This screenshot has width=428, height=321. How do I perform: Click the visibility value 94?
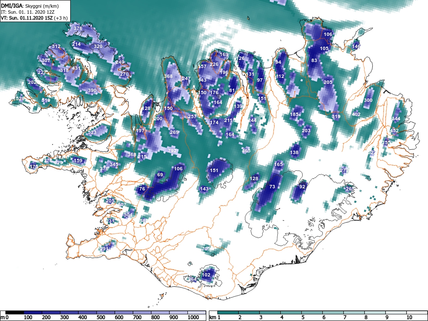[278, 62]
